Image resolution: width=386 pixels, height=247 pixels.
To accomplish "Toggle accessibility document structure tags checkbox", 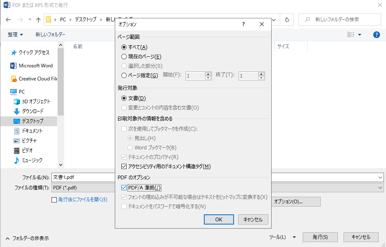I will point(124,167).
